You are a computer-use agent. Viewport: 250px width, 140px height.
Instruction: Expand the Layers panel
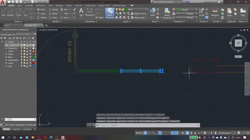pyautogui.click(x=127, y=21)
